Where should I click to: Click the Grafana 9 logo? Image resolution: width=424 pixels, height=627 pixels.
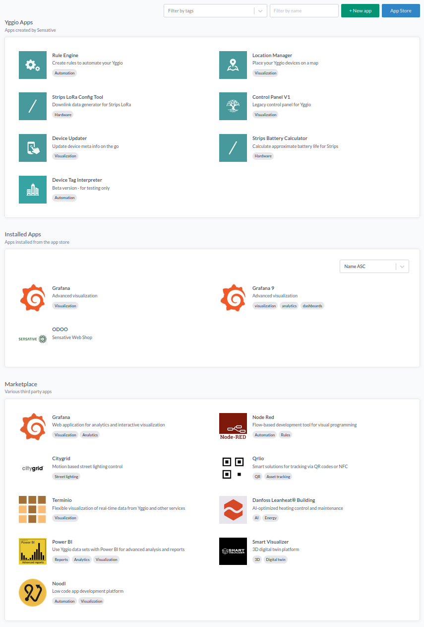tap(233, 298)
